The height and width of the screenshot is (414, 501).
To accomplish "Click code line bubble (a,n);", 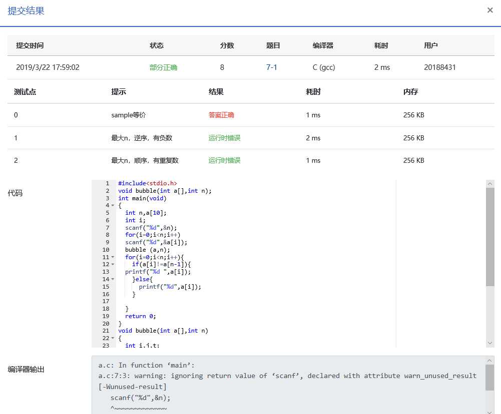I will point(147,250).
